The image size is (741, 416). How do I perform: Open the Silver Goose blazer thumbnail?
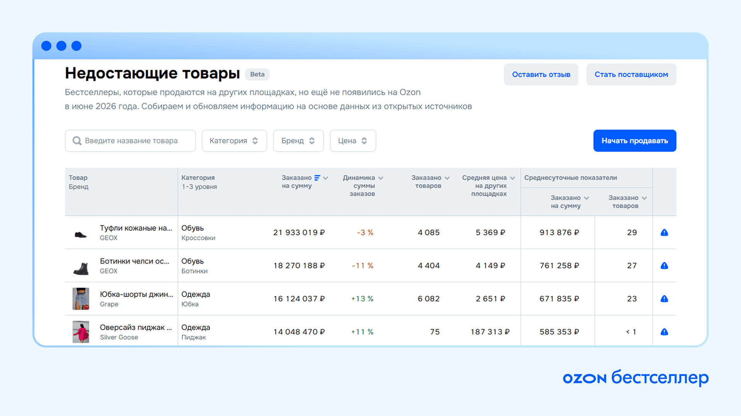point(81,332)
